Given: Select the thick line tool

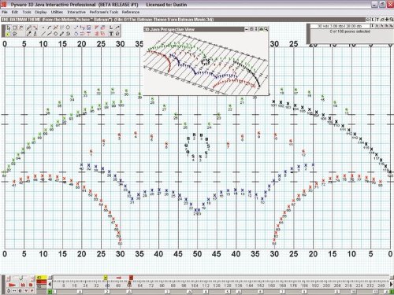Looking at the screenshot, I should pyautogui.click(x=50, y=34).
